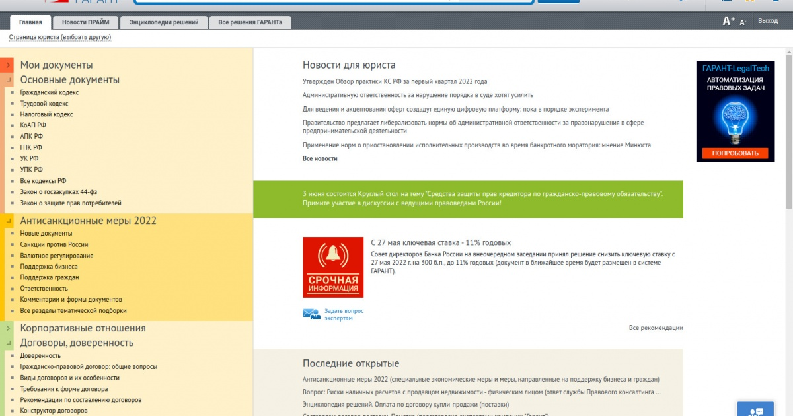Viewport: 793px width, 416px height.
Task: Open Налоговый кодекс
Action: [46, 114]
